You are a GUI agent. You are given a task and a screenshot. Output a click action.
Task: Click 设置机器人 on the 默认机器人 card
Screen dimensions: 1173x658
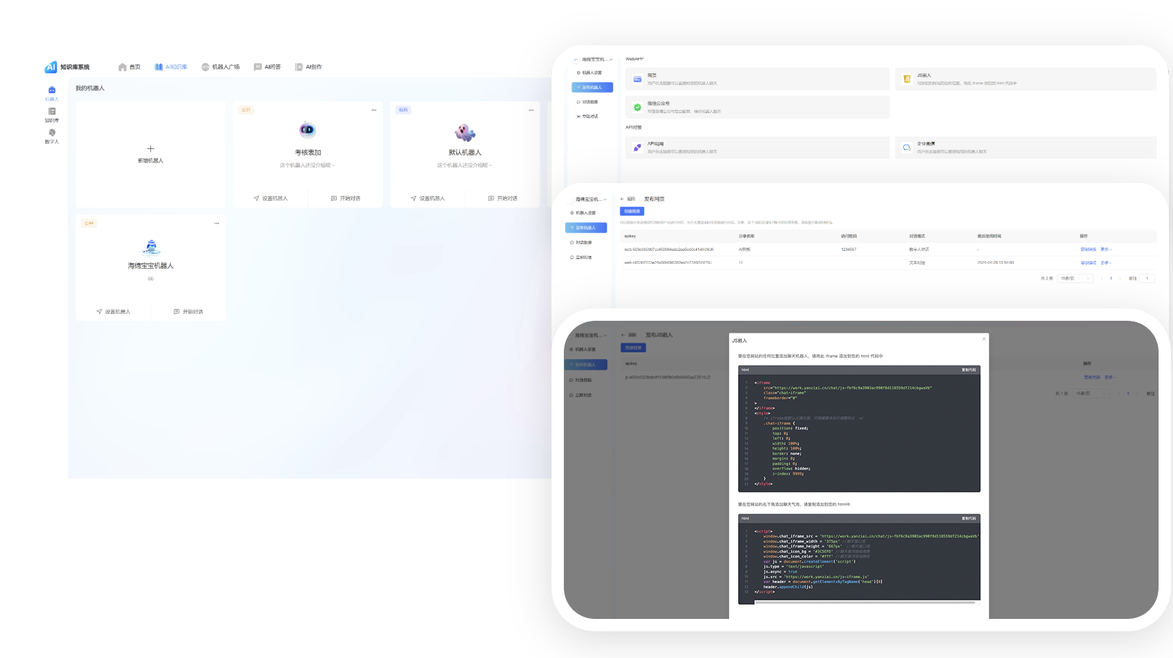(x=427, y=198)
